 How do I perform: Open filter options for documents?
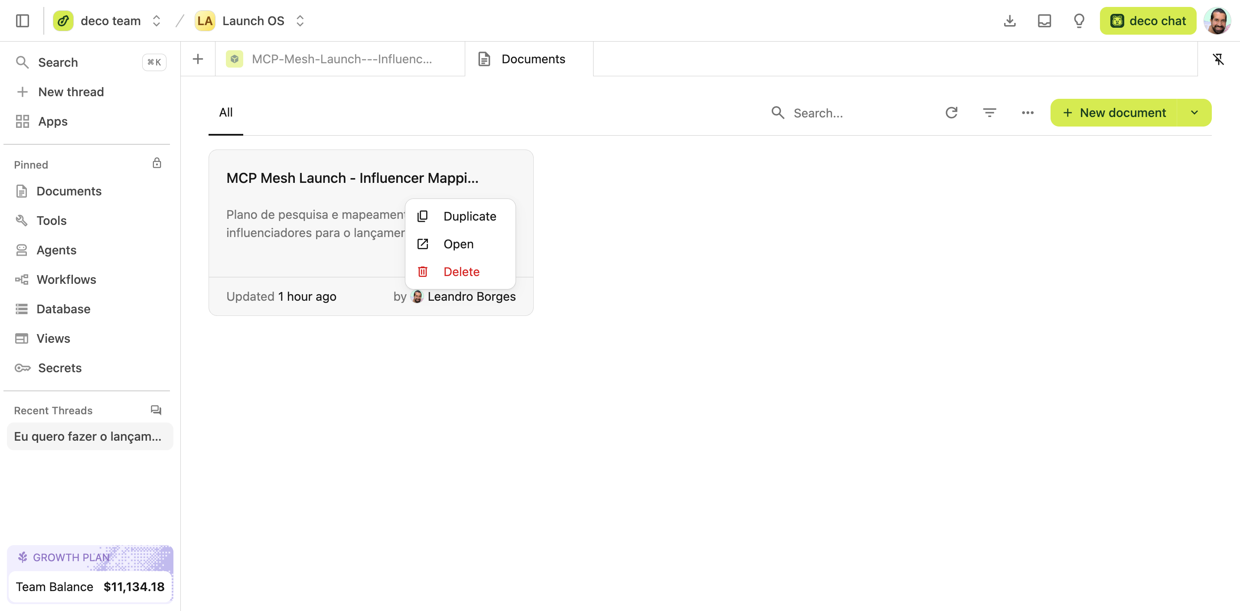pos(989,113)
